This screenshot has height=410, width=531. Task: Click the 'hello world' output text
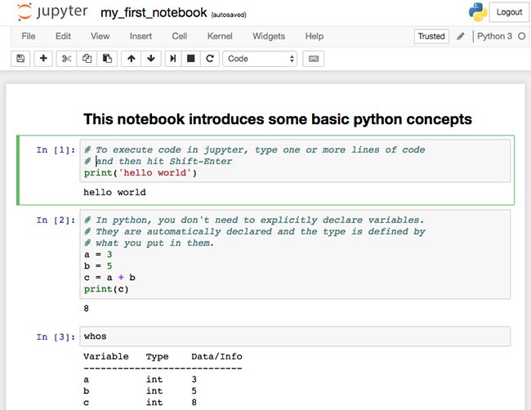pyautogui.click(x=115, y=192)
